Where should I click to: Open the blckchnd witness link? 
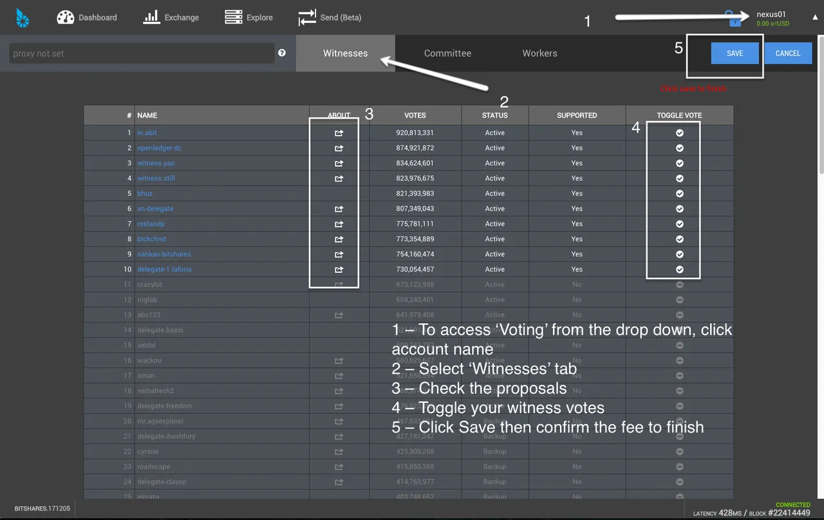151,239
